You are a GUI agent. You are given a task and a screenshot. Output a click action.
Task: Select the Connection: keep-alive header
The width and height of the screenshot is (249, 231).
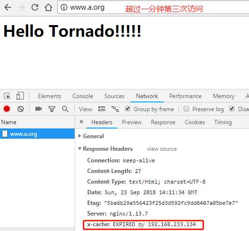tap(121, 160)
